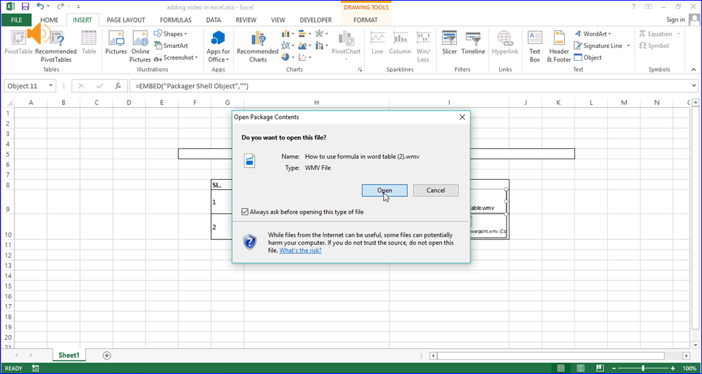This screenshot has height=374, width=702.
Task: Switch to the FORMULAS tab
Action: click(175, 20)
